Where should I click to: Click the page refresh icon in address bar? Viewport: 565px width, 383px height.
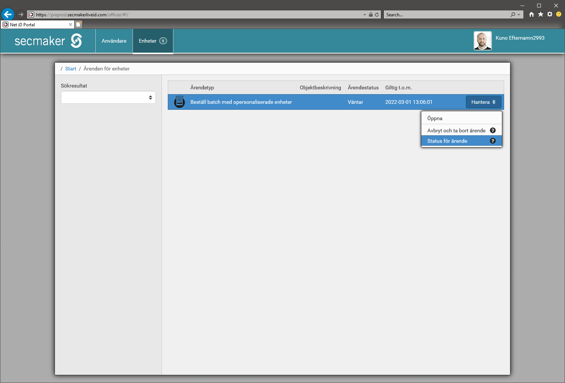tap(377, 14)
